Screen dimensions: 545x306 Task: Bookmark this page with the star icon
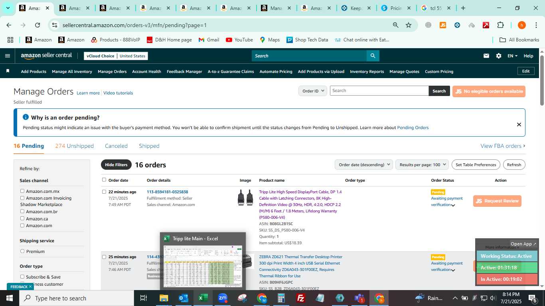tap(409, 25)
